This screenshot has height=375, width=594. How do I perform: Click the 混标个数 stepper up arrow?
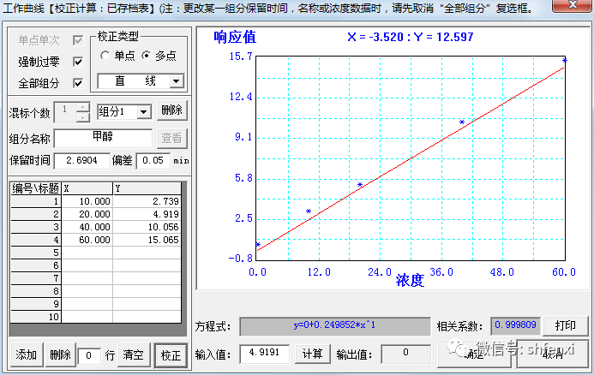(x=83, y=106)
